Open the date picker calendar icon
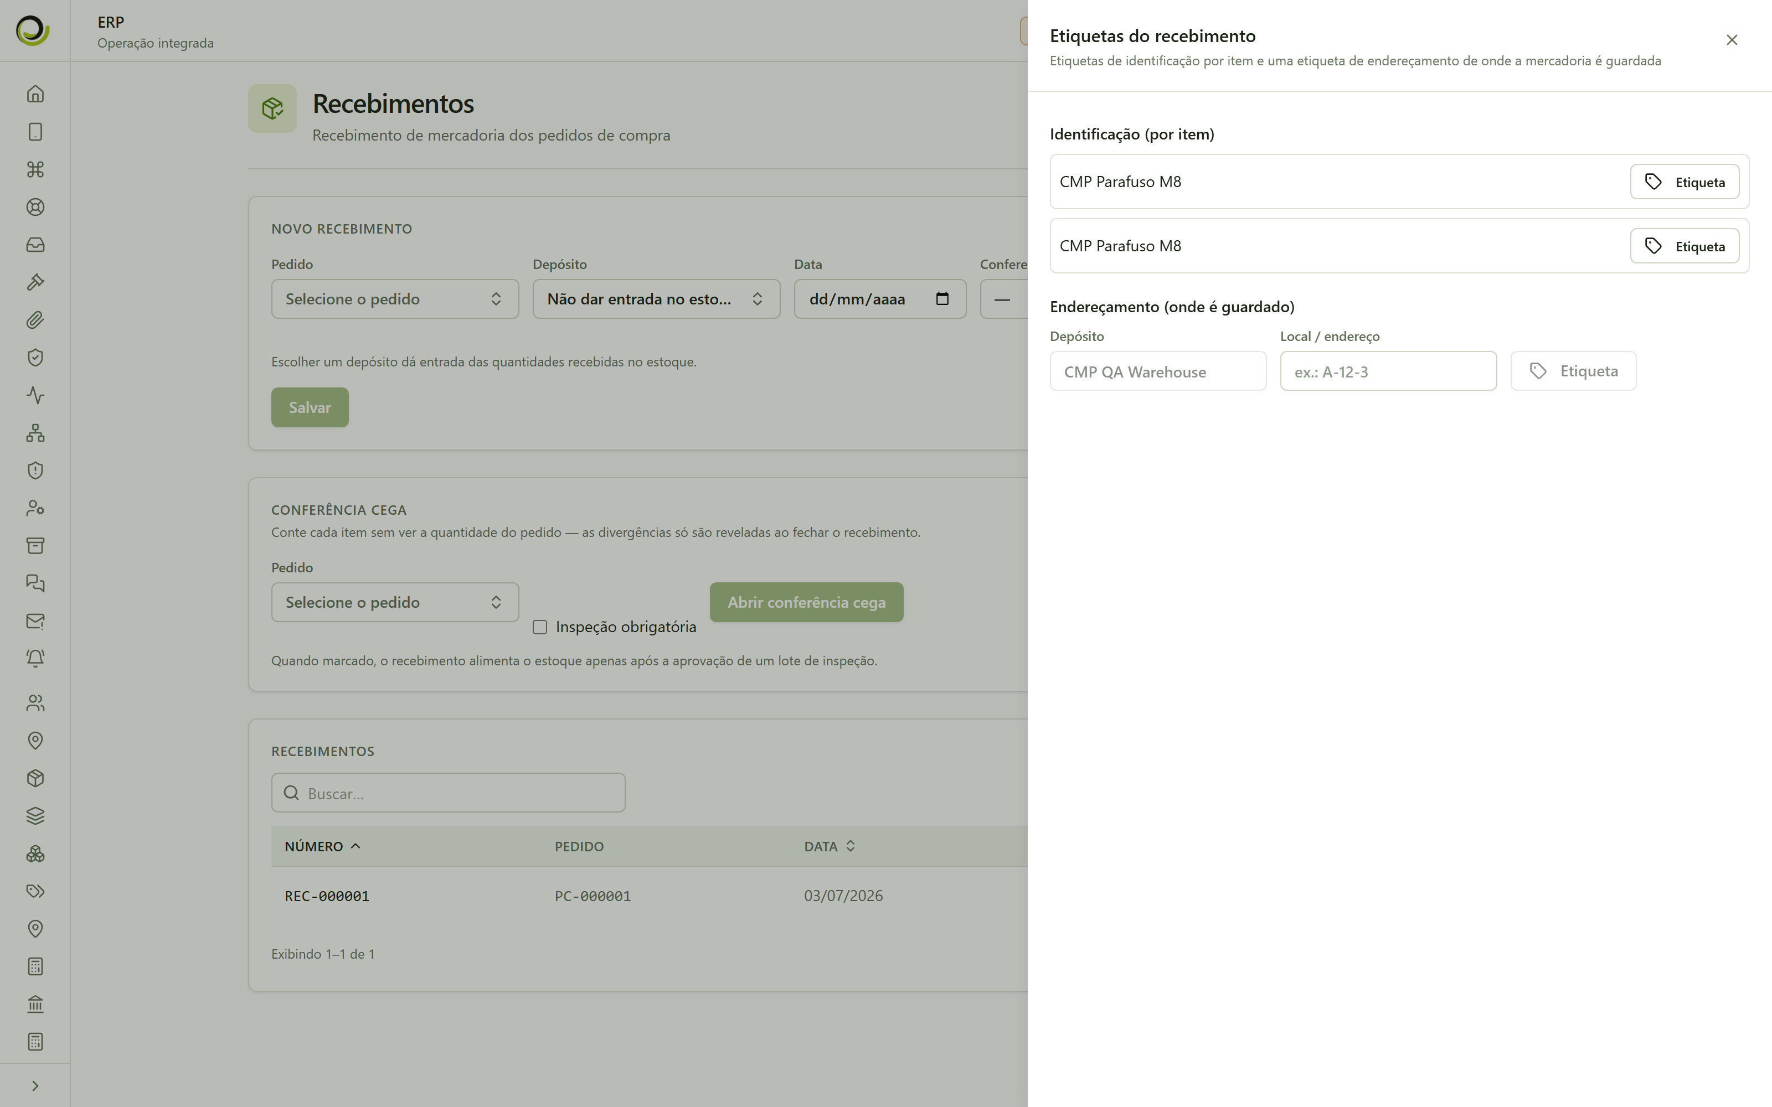Image resolution: width=1772 pixels, height=1107 pixels. point(942,299)
